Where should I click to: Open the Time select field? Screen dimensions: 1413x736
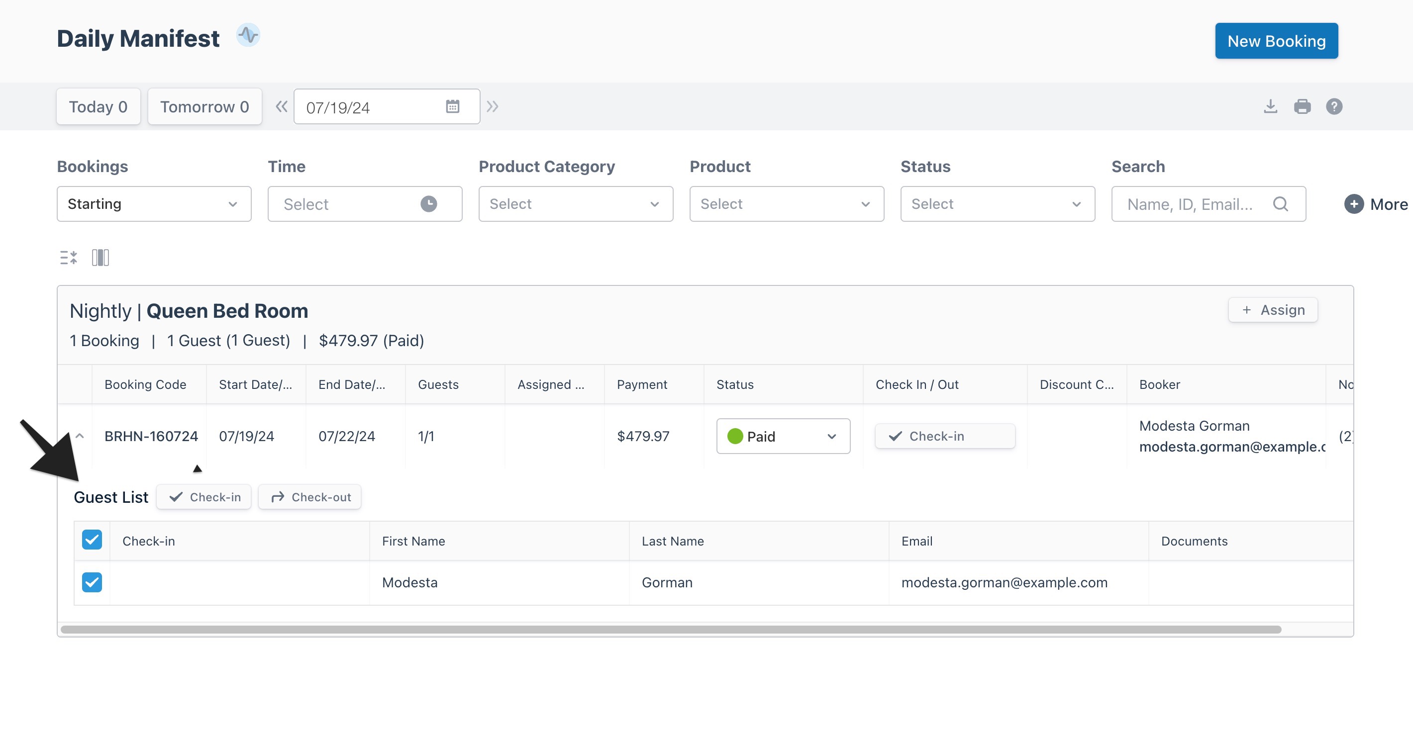pyautogui.click(x=365, y=204)
